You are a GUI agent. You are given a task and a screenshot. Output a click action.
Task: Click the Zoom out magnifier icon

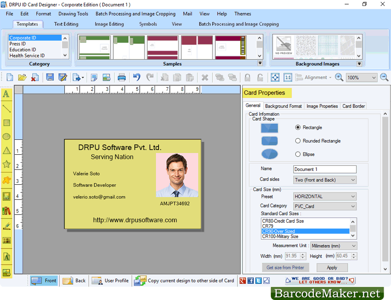(384, 78)
